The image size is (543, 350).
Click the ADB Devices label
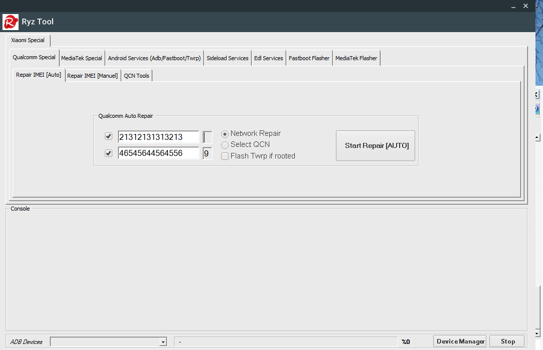coord(26,342)
